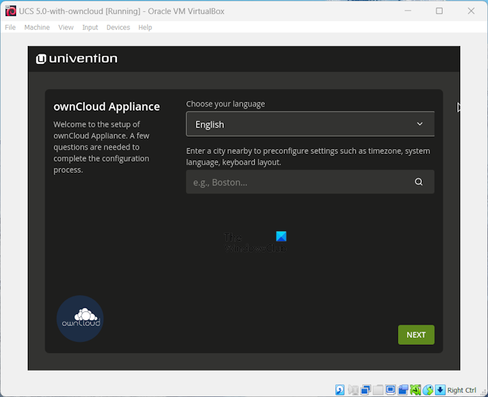Click the keyboard capture arrow icon
This screenshot has width=488, height=397.
(440, 390)
